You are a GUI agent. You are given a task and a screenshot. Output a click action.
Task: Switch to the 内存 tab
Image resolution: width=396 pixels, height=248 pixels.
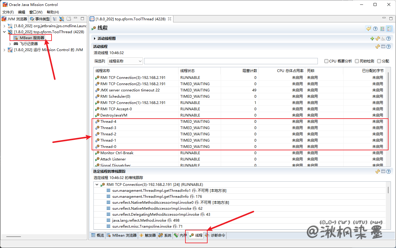coord(180,235)
